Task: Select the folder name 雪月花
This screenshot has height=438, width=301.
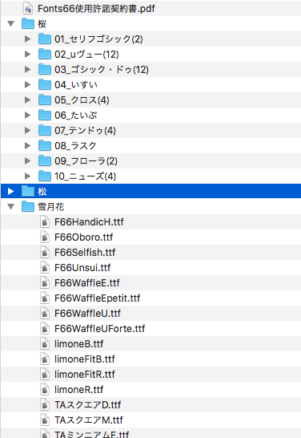Action: 50,207
